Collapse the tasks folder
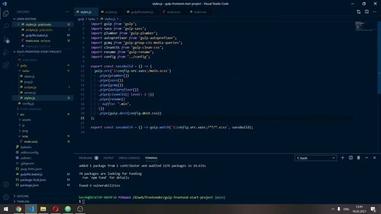Image resolution: width=381 pixels, height=214 pixels. [26, 71]
